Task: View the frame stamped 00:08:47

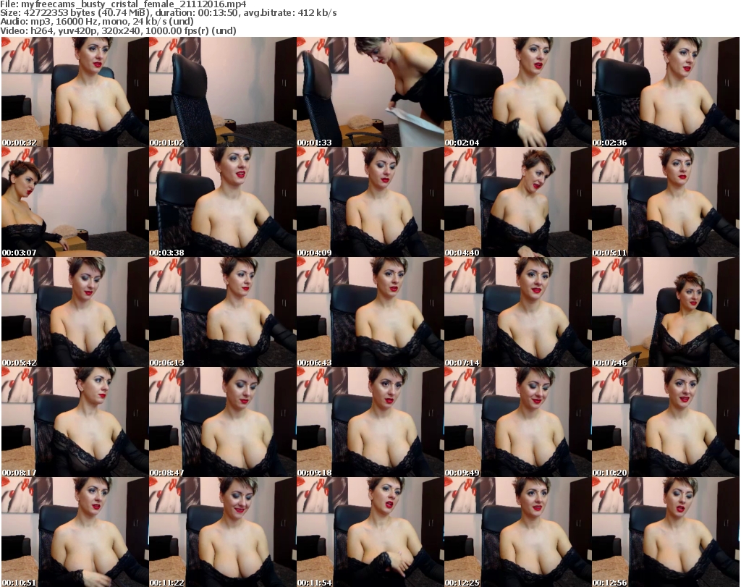Action: (x=223, y=422)
